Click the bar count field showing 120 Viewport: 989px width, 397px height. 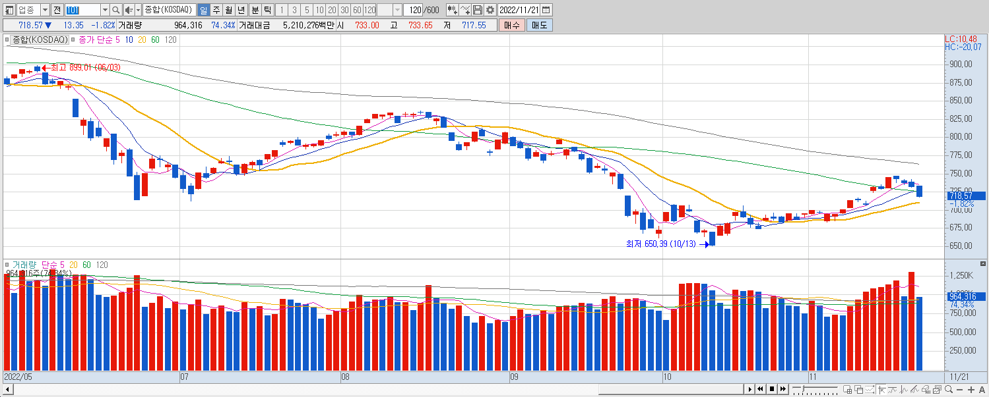pyautogui.click(x=413, y=10)
